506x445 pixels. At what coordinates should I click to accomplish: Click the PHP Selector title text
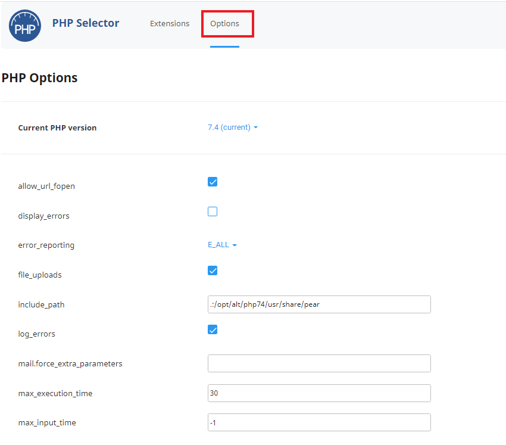[86, 23]
